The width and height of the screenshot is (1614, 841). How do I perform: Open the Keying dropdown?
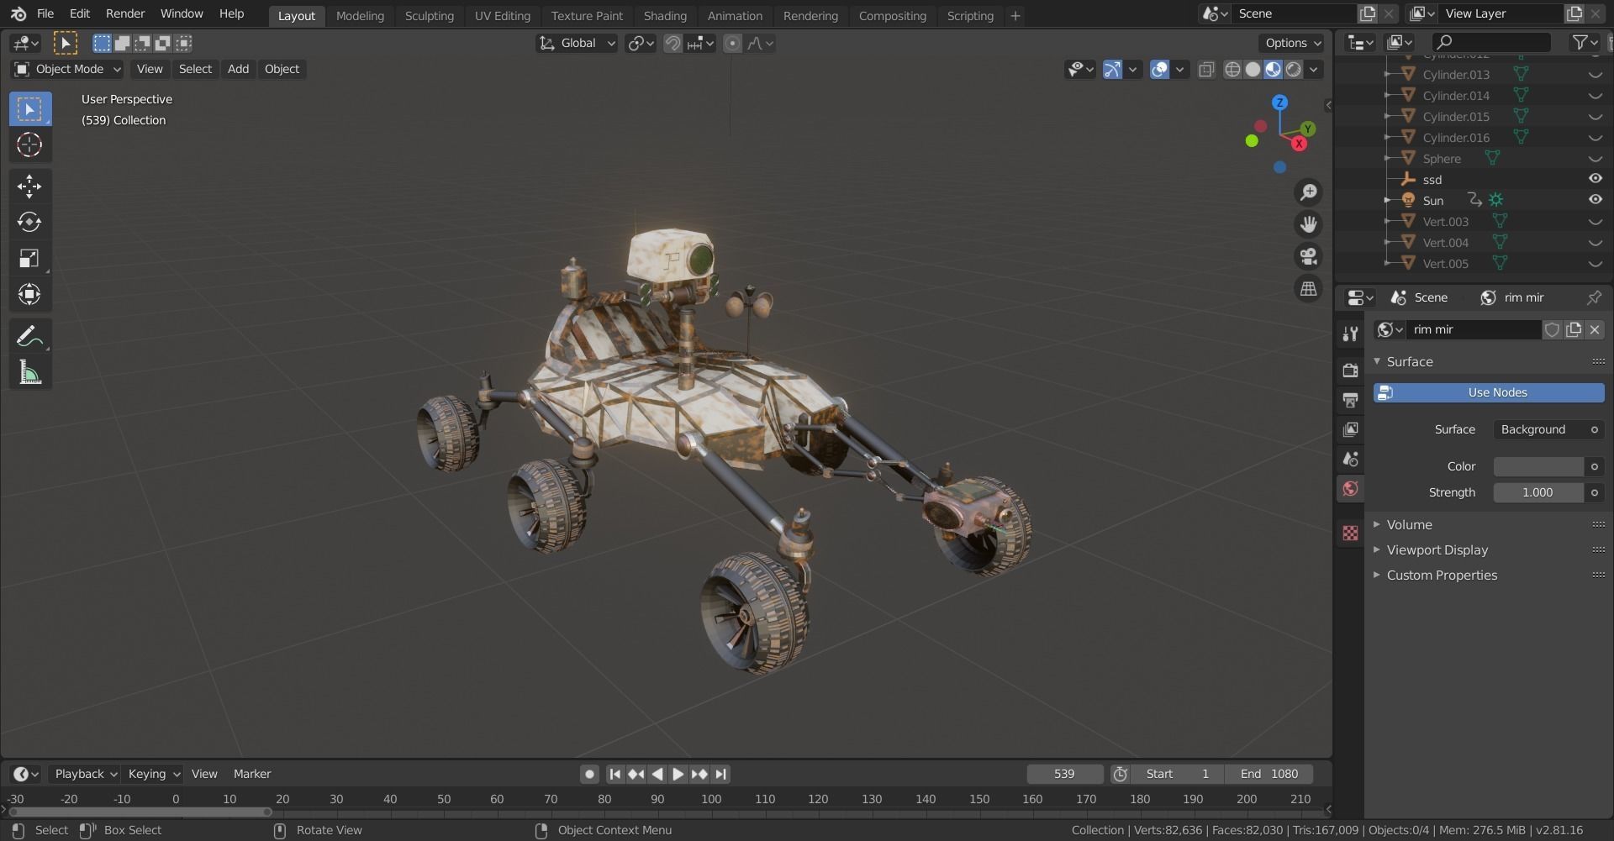pos(153,774)
